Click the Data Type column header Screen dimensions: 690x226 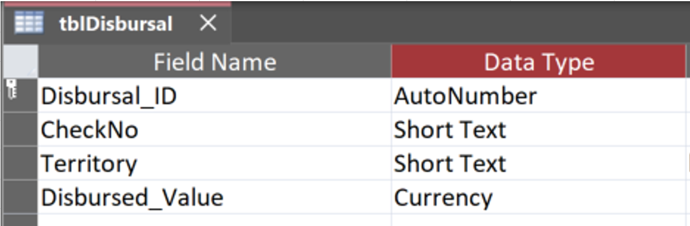[539, 62]
